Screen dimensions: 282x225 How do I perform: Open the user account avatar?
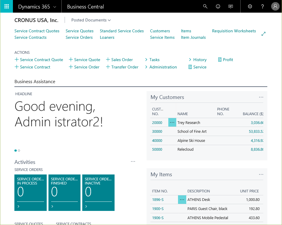(x=275, y=6)
